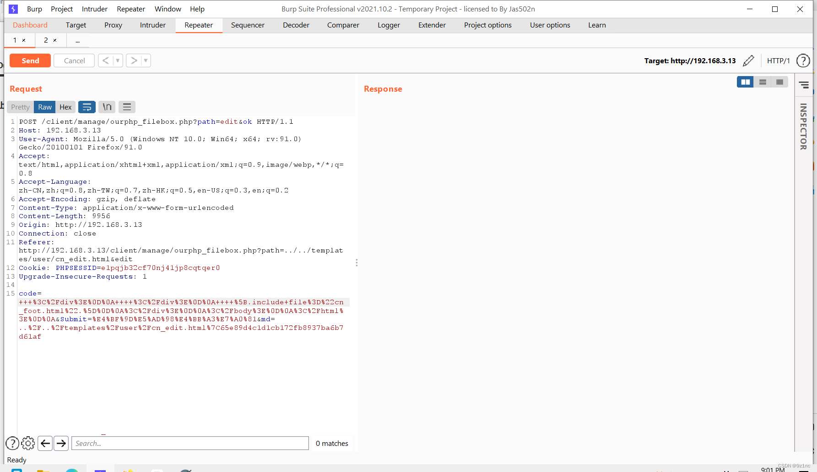The image size is (817, 472).
Task: Switch request view to Pretty
Action: (20, 107)
